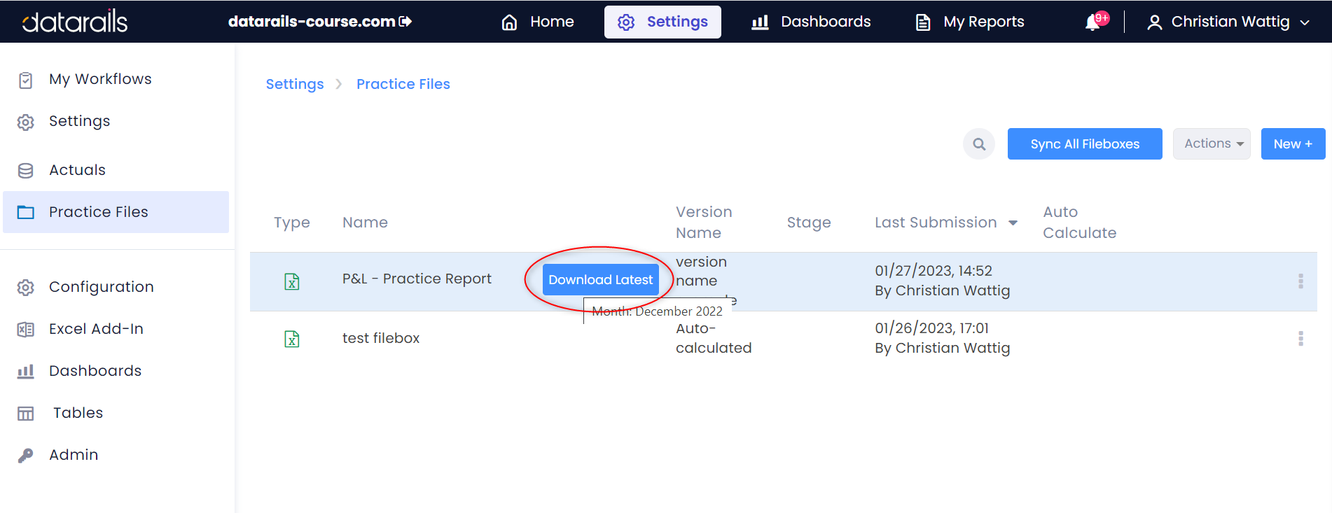This screenshot has height=513, width=1332.
Task: Click the Excel Add-In icon
Action: [26, 330]
